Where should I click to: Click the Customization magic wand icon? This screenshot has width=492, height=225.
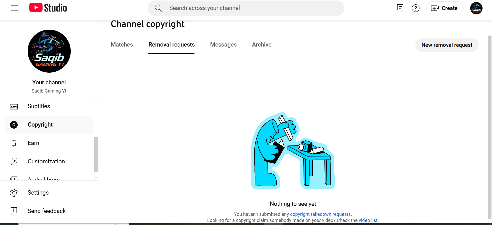[x=14, y=162]
